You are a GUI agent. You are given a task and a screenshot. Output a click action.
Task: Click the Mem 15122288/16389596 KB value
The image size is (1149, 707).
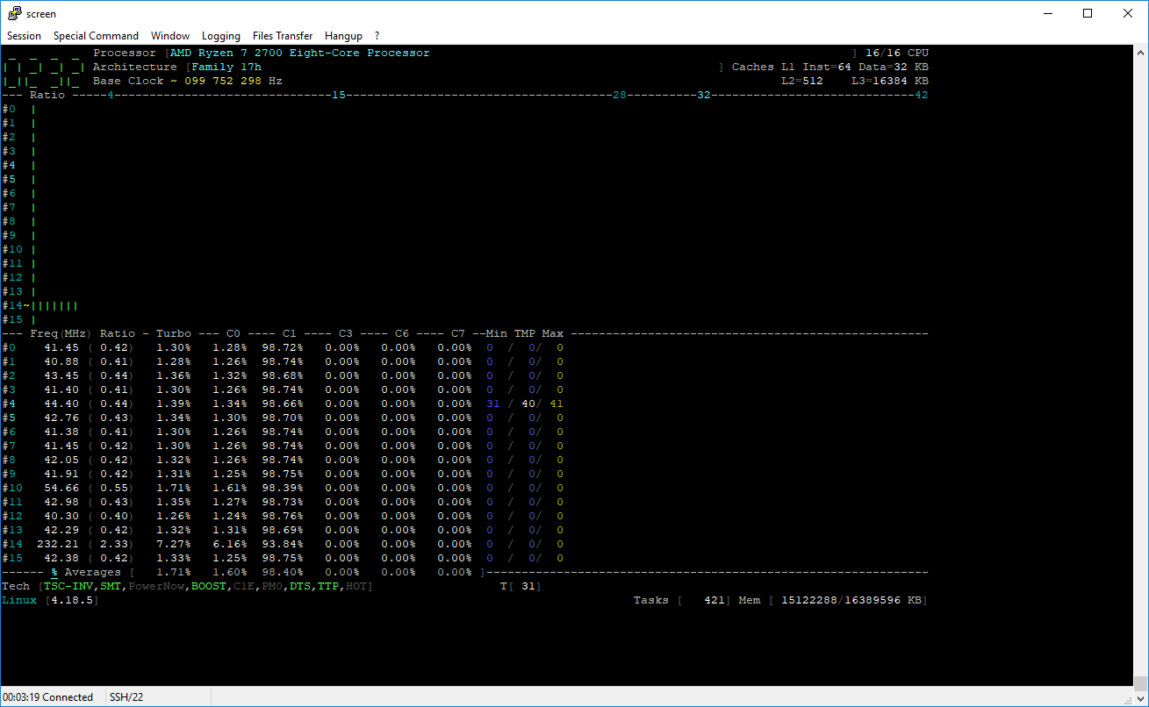(834, 600)
